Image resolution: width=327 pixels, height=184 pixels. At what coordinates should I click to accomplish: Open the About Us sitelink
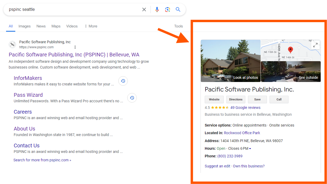click(25, 129)
